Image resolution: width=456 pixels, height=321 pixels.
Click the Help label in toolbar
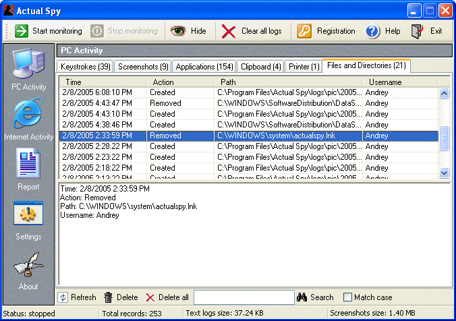tap(393, 31)
